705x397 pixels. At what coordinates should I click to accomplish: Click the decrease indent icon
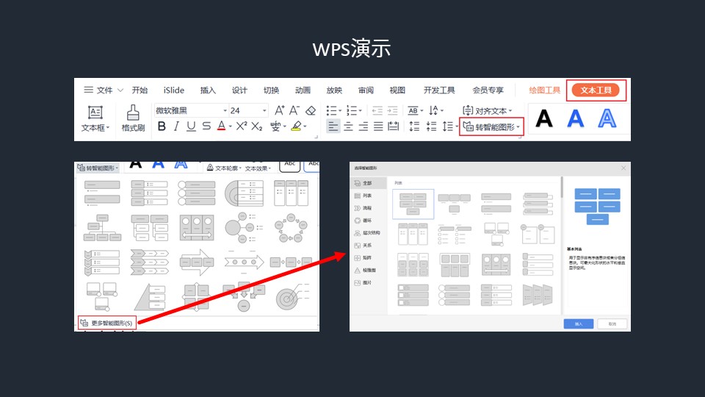coord(377,110)
